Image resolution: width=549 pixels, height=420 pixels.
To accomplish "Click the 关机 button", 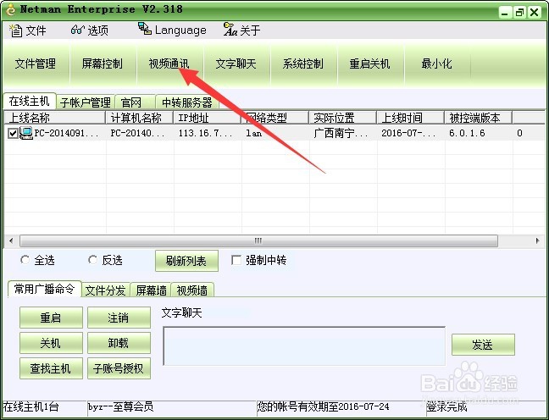I will pos(51,343).
